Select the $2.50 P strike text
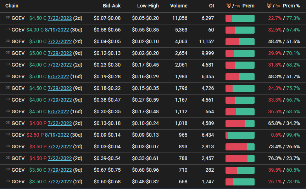The height and width of the screenshot is (189, 306). (35, 135)
